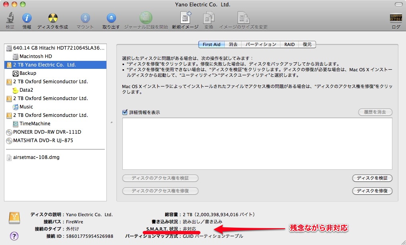Select the Data2 volume with duck icon
The image size is (406, 245).
(x=56, y=90)
